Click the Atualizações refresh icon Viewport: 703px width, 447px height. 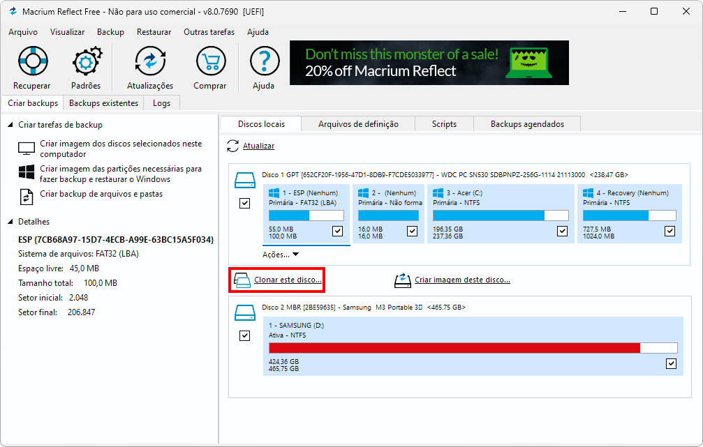pos(150,61)
